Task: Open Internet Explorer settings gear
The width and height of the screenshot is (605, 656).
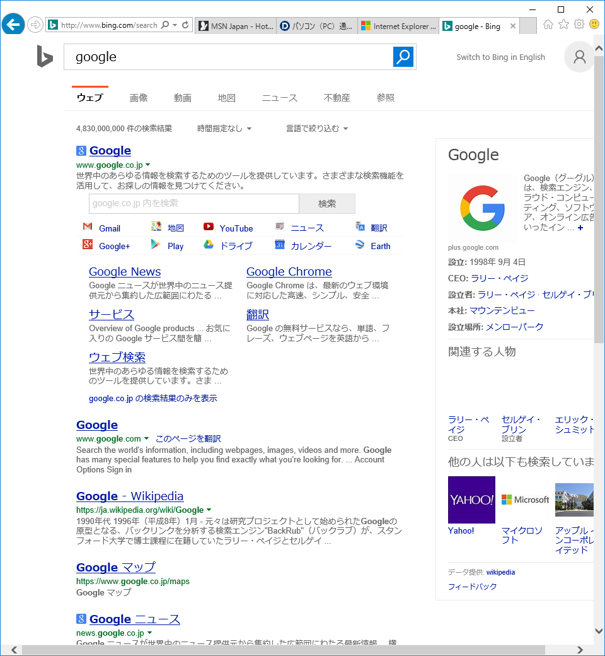Action: coord(579,25)
